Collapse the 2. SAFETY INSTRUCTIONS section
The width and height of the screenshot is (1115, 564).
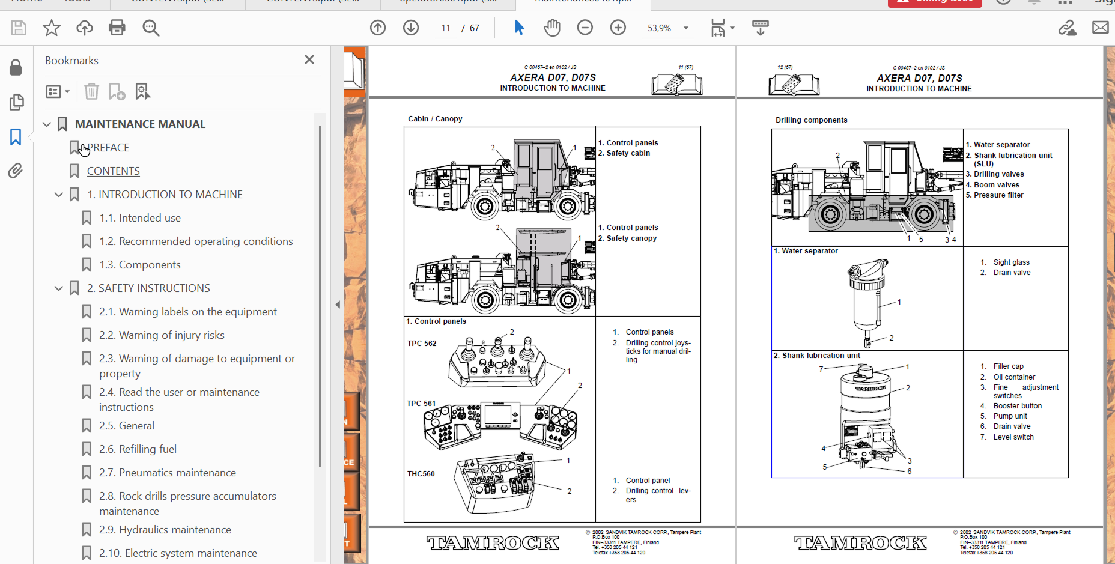click(x=59, y=288)
